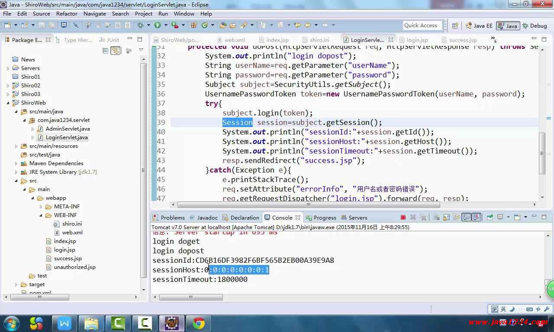Click the Last Edit Location arrow icon
The height and width of the screenshot is (332, 554).
coord(297,25)
